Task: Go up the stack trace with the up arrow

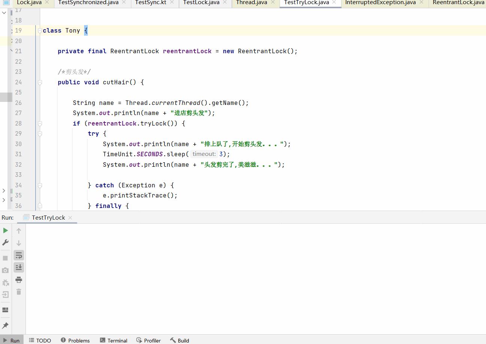Action: [19, 231]
